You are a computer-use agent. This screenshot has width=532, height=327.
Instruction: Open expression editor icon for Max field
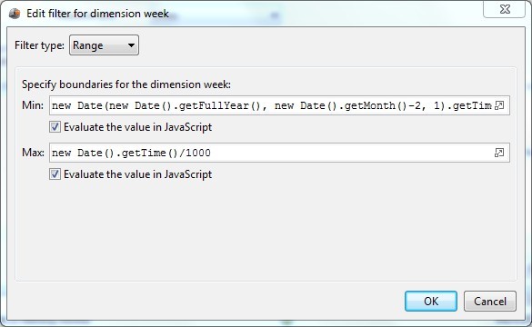[499, 153]
